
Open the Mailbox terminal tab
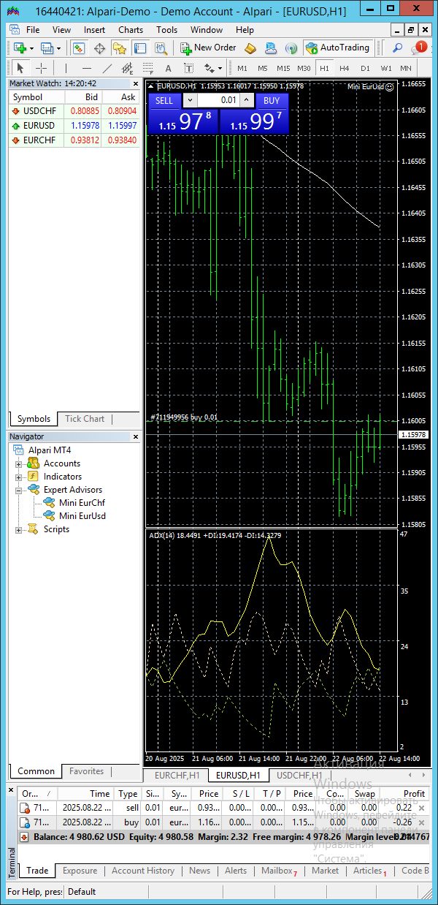pos(279,871)
